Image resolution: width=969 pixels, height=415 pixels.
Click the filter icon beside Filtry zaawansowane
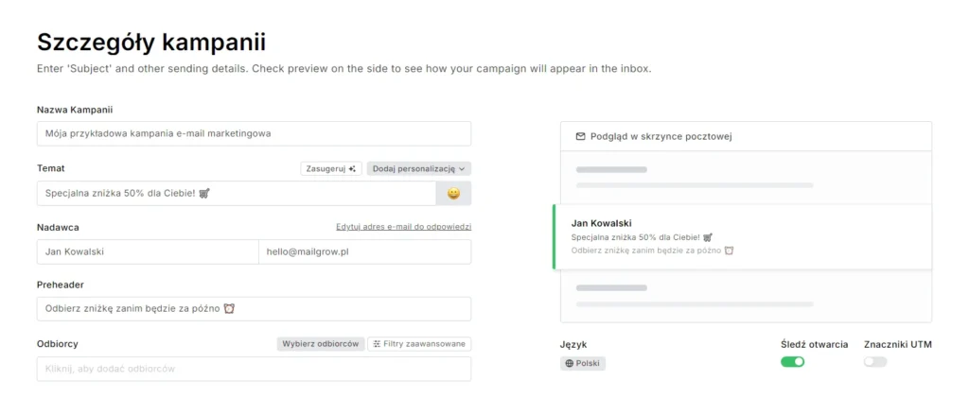tap(377, 344)
